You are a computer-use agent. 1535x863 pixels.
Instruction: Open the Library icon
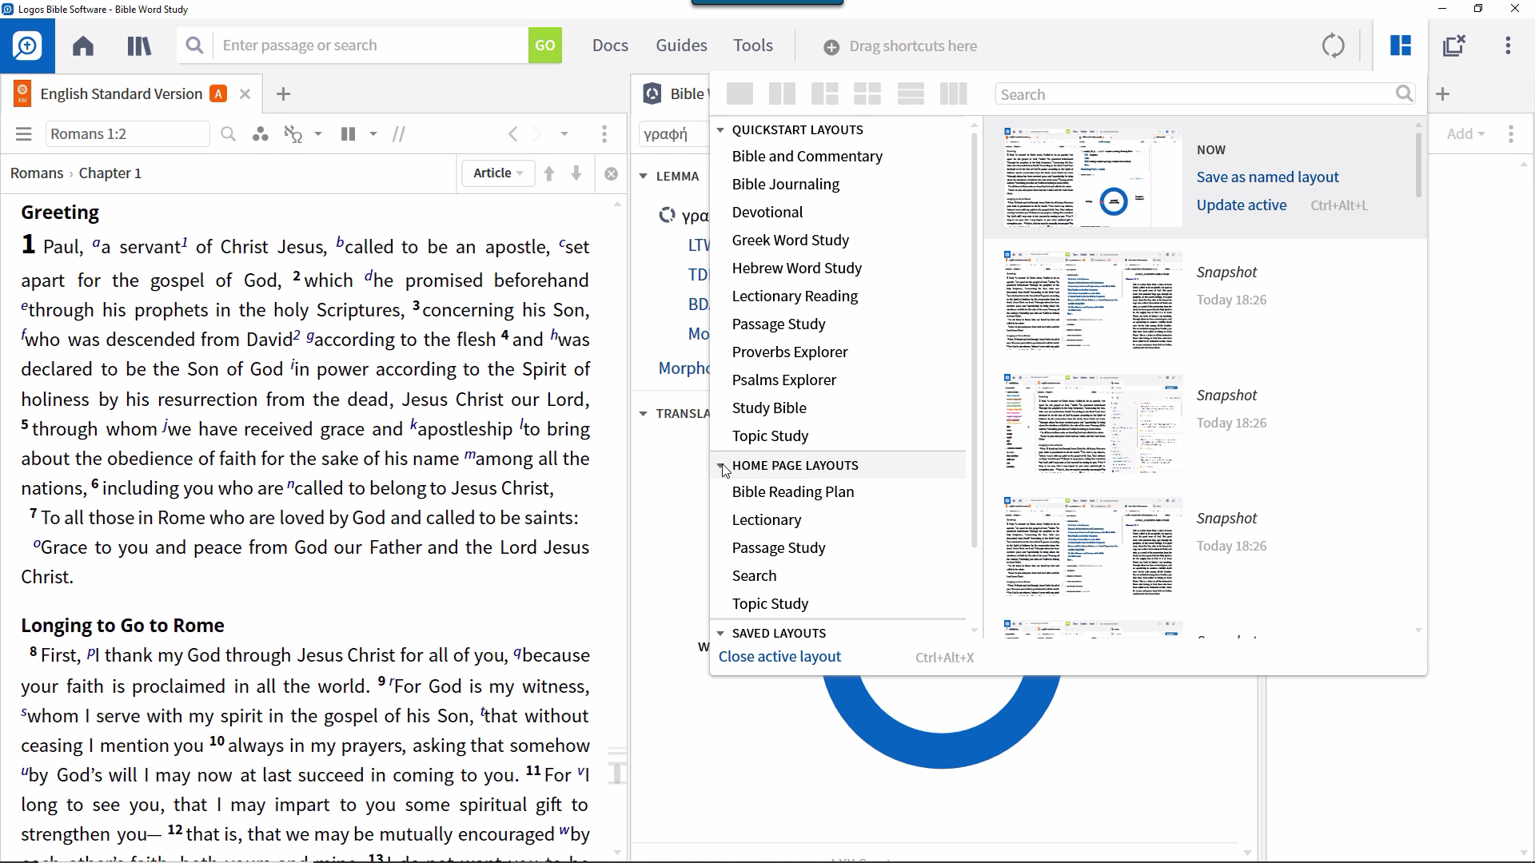139,46
